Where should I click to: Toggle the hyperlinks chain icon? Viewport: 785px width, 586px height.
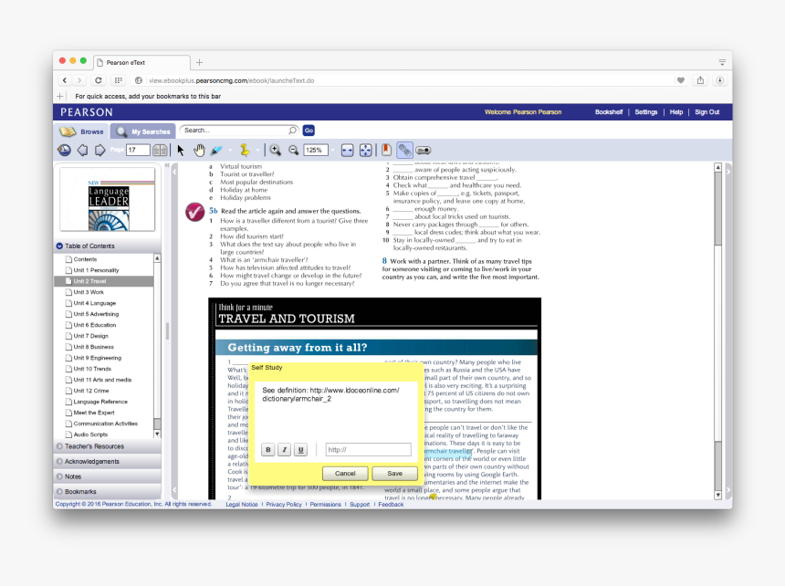point(404,150)
